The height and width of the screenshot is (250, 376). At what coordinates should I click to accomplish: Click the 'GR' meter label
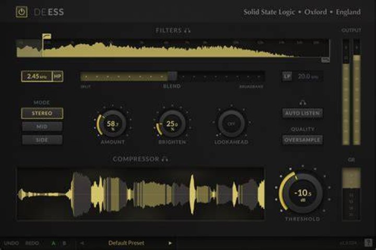pyautogui.click(x=351, y=160)
